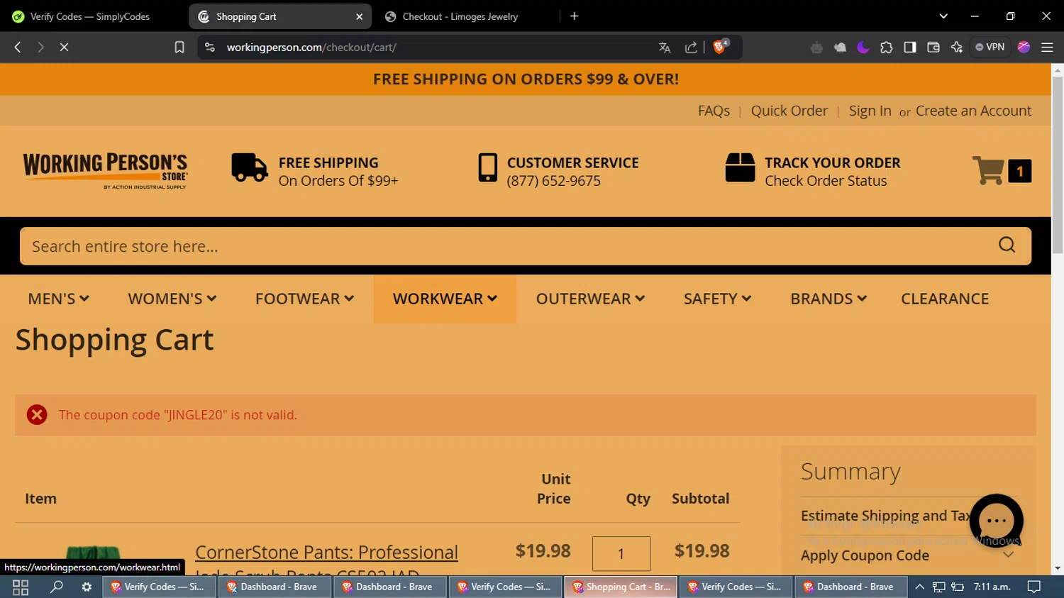Switch to Checkout - Limoges Jewelry tab
Viewport: 1064px width, 598px height.
(x=460, y=16)
